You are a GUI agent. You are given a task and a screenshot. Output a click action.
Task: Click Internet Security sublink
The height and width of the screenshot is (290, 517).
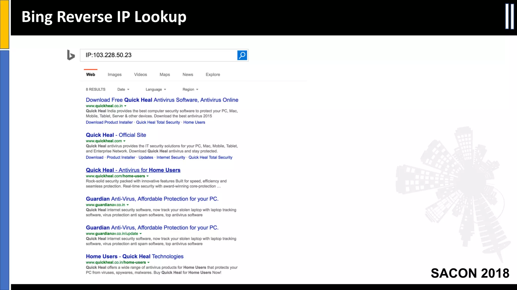[171, 157]
